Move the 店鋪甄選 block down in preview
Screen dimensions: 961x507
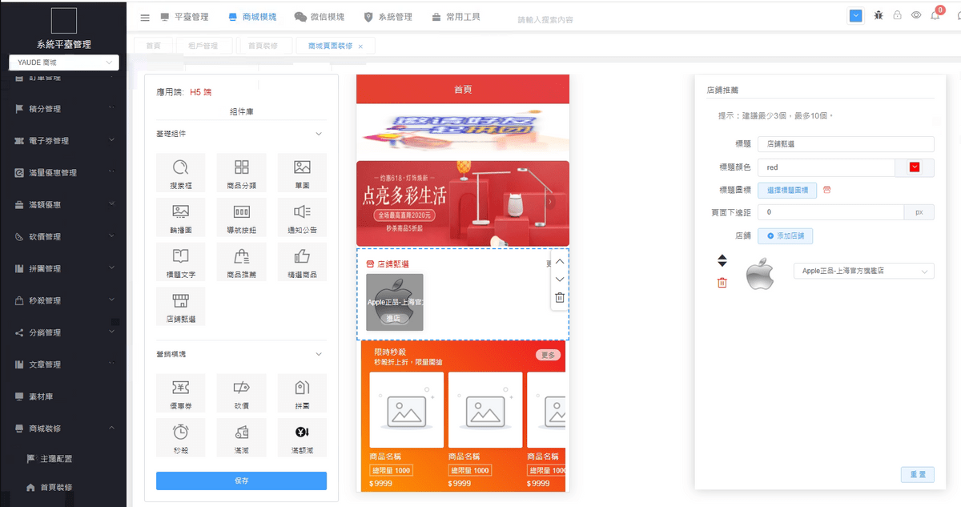point(560,279)
